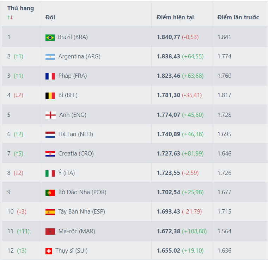Viewport: 268px width, 260px height.
Task: Open the Tây Ban Nha (ESP) team link
Action: click(x=81, y=212)
